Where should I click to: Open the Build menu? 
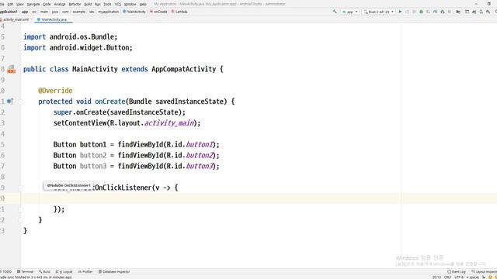[88, 4]
